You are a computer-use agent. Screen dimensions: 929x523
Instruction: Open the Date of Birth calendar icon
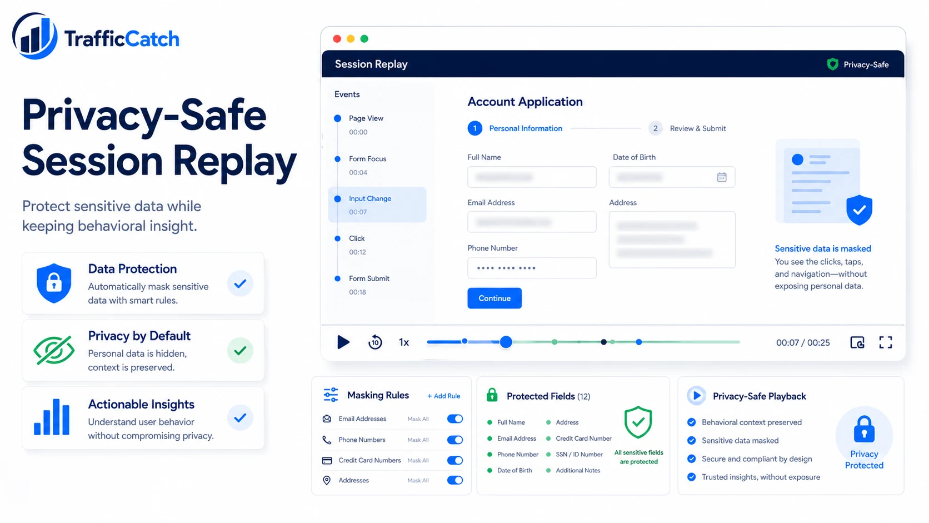click(x=722, y=177)
